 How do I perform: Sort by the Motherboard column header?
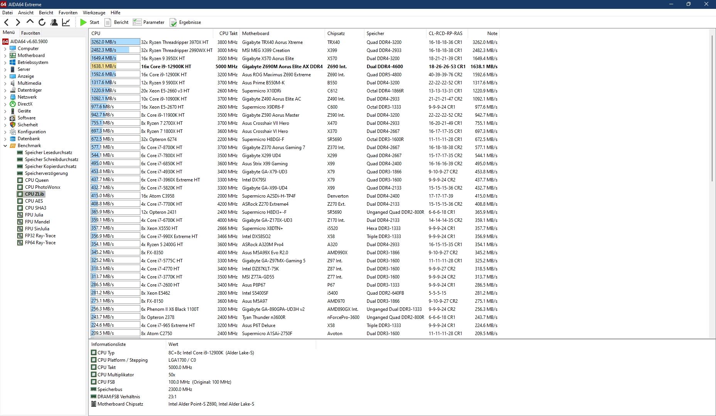pos(282,34)
